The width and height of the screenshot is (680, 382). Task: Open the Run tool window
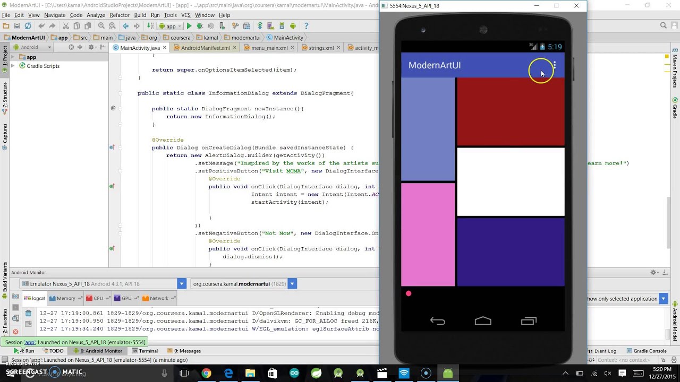[x=23, y=351]
